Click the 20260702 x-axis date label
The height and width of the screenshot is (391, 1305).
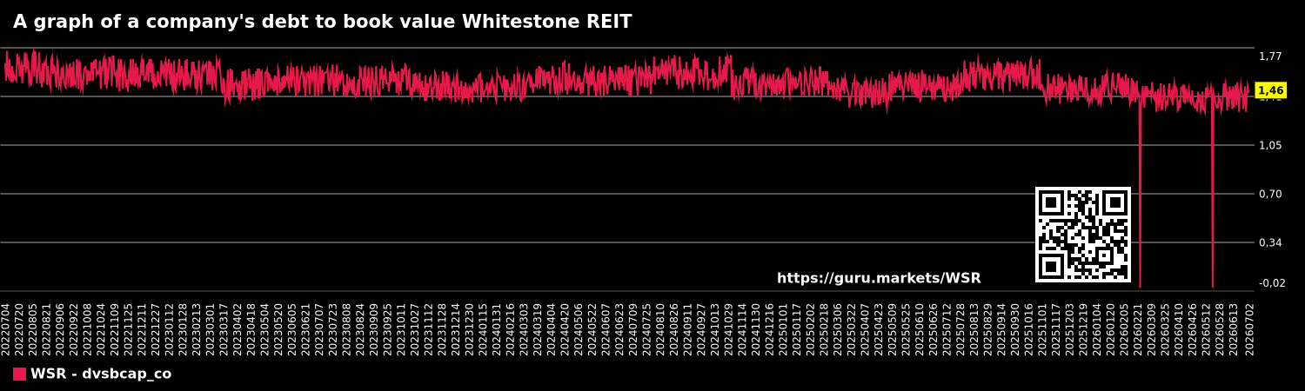[x=1251, y=328]
